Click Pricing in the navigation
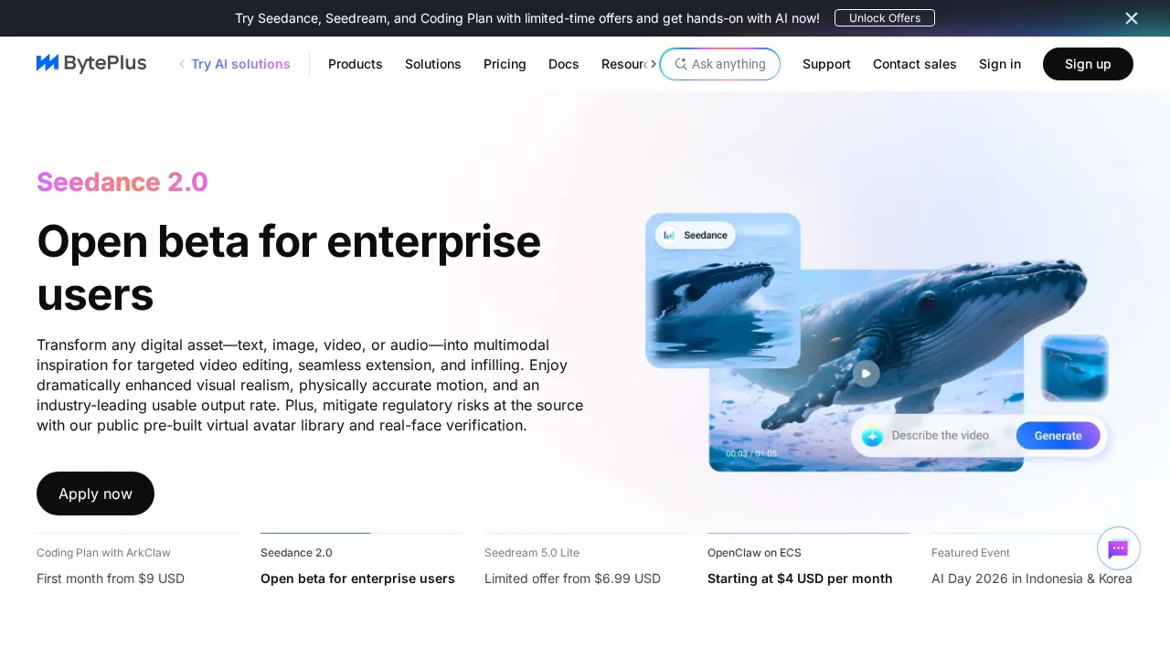Viewport: 1170px width, 658px height. point(505,64)
